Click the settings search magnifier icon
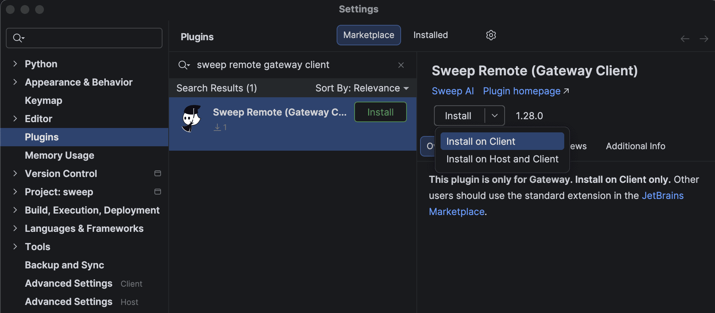Image resolution: width=715 pixels, height=313 pixels. 18,38
